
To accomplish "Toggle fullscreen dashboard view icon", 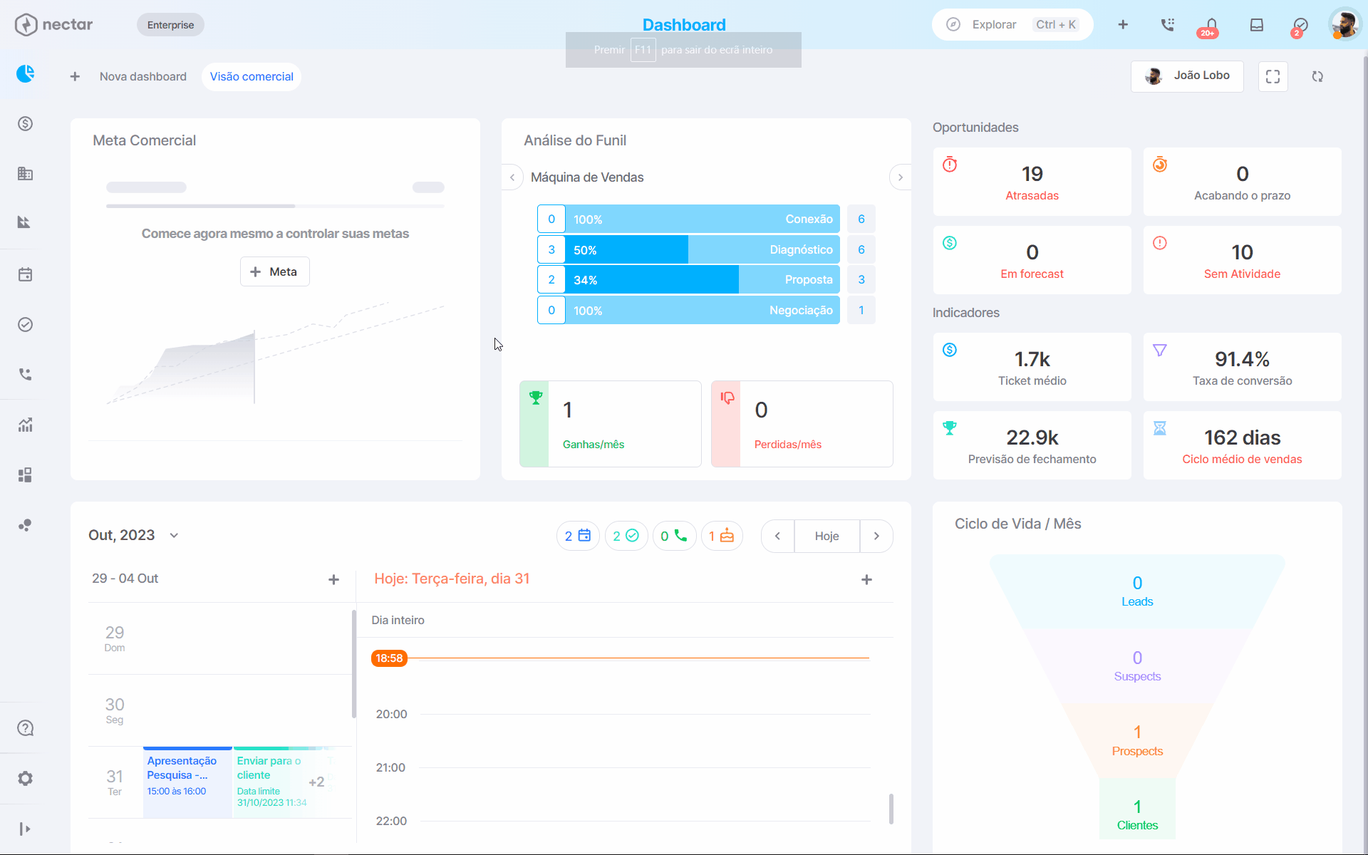I will click(x=1273, y=76).
